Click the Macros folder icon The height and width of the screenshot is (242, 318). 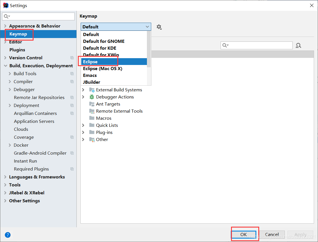click(92, 118)
